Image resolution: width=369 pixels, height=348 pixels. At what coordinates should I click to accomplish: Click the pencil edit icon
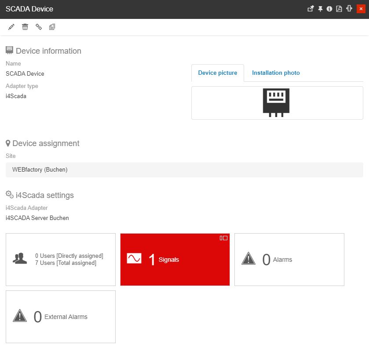[11, 27]
